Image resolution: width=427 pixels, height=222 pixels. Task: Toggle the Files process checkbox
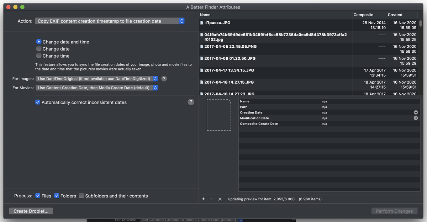[x=38, y=196]
